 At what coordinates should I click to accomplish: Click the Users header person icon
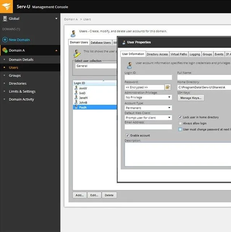pos(73,34)
